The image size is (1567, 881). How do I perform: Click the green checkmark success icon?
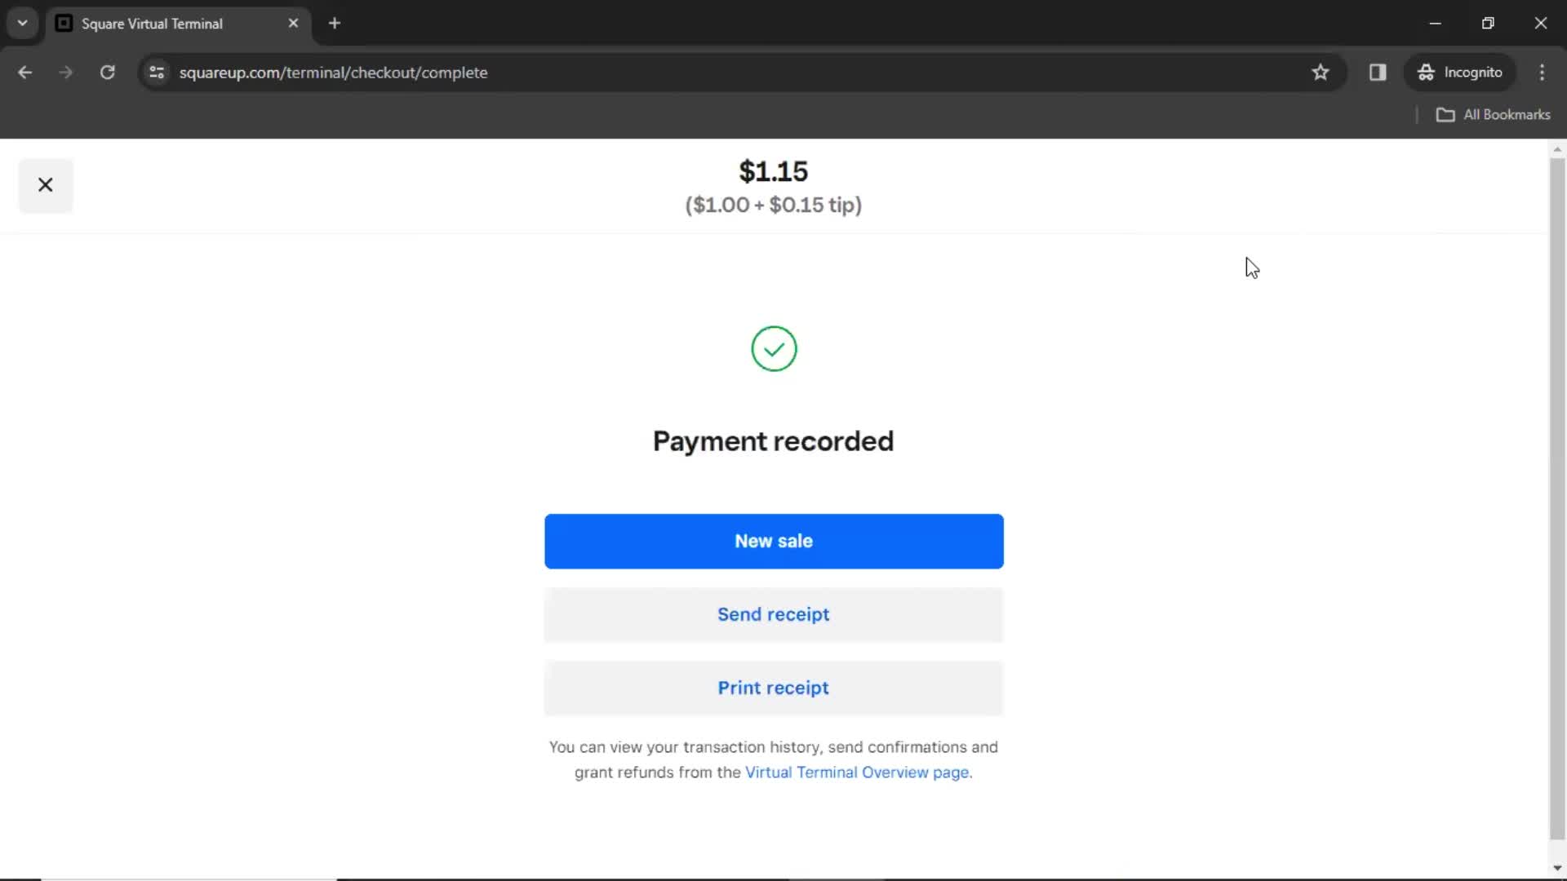point(774,349)
